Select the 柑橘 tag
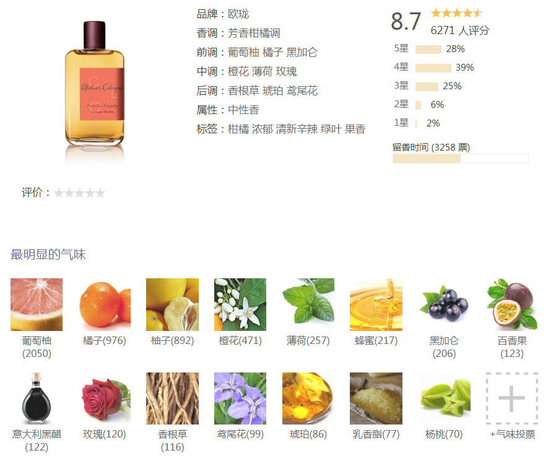 point(238,130)
